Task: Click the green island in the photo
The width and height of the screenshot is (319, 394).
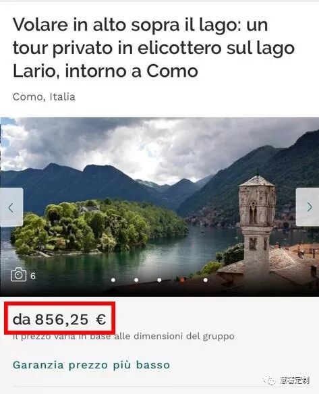Action: 99,227
